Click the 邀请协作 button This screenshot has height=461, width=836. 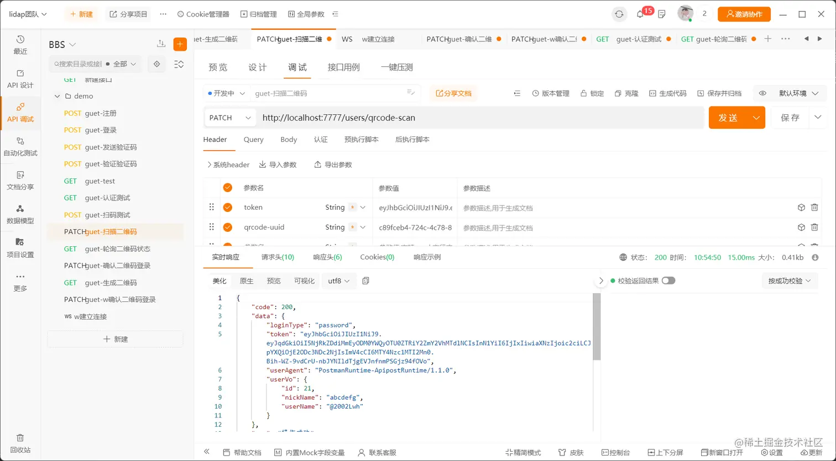[744, 14]
